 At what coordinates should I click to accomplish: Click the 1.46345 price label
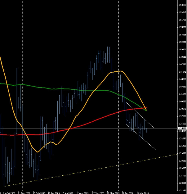[x=182, y=72]
